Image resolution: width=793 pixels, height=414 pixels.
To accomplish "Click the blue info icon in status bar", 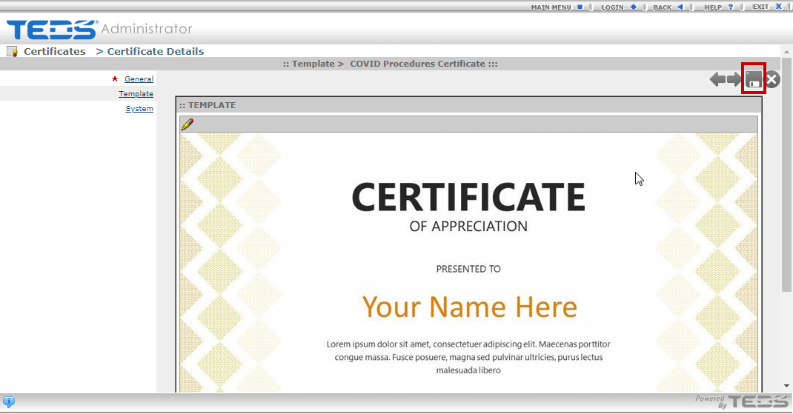I will click(x=9, y=402).
